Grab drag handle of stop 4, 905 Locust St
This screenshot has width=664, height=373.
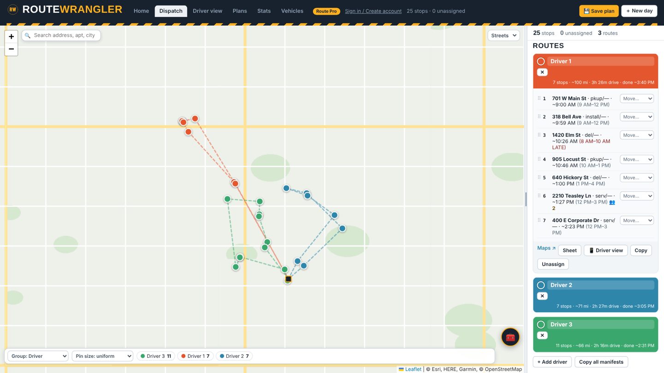click(539, 159)
